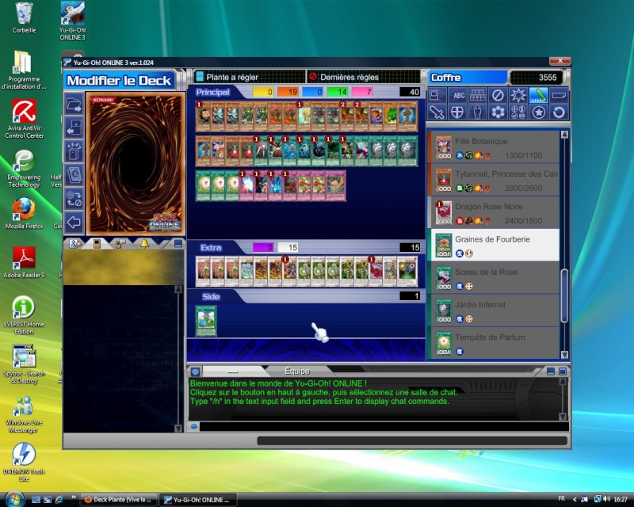This screenshot has width=634, height=507.
Task: Click the card shape filter icon
Action: pyautogui.click(x=559, y=95)
